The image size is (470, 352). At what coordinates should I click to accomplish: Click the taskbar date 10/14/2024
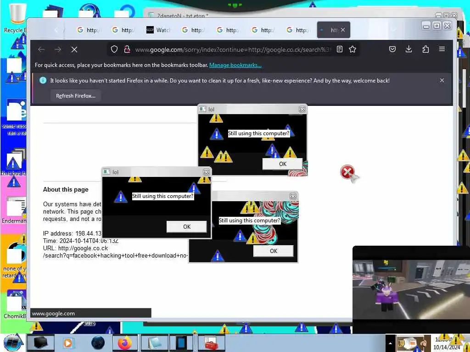(x=446, y=347)
